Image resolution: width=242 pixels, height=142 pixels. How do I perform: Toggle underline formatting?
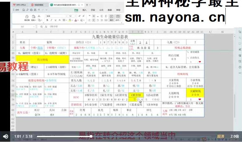[55, 20]
